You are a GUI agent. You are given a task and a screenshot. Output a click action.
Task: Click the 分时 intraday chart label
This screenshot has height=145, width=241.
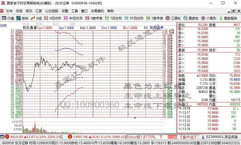coord(3,25)
